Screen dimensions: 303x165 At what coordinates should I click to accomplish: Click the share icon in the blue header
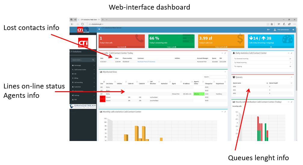[293, 30]
